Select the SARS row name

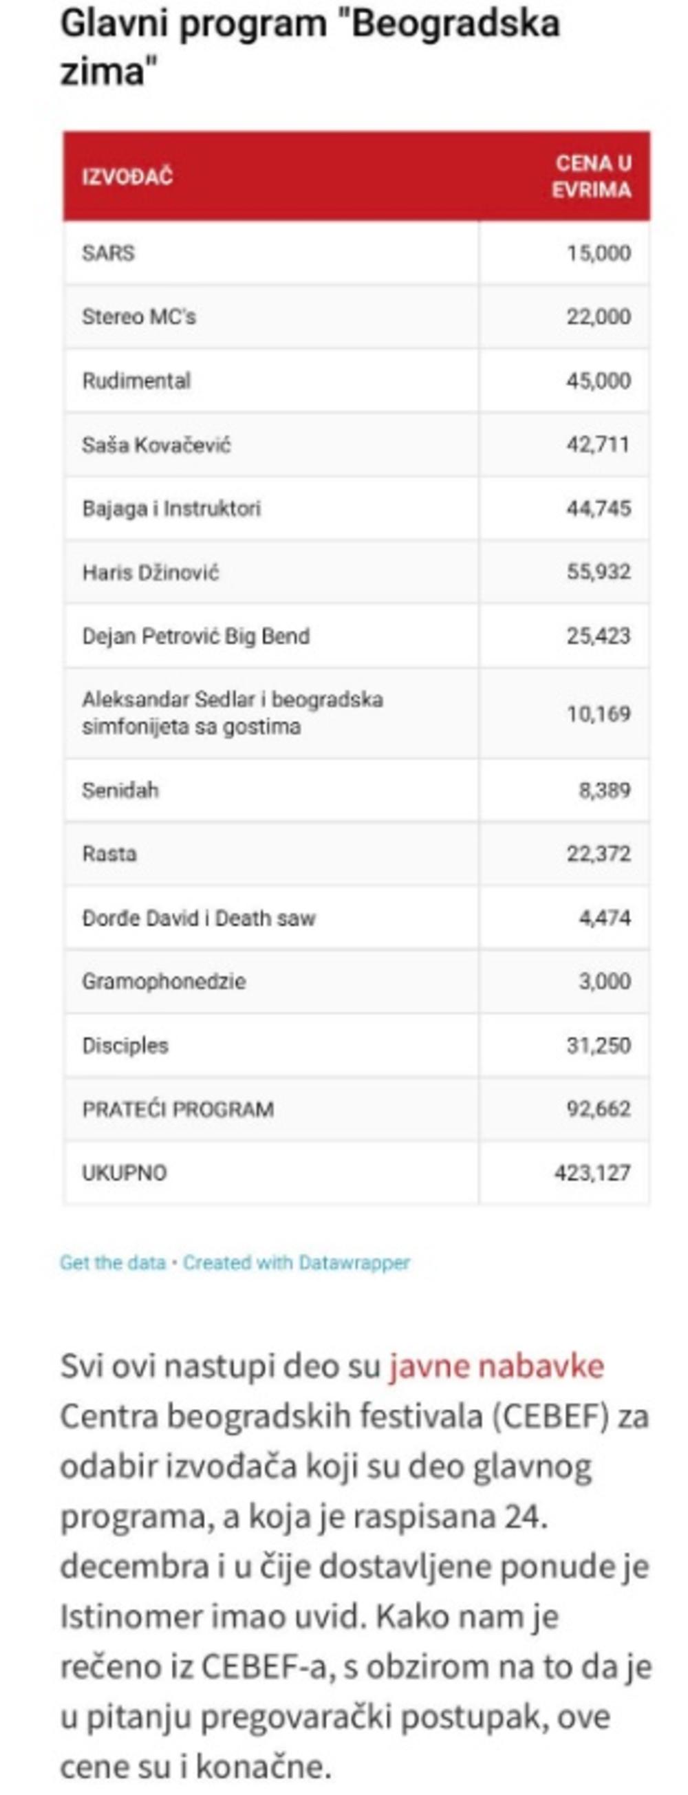tap(109, 253)
